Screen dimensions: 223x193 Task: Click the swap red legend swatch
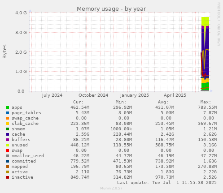(x=8, y=150)
